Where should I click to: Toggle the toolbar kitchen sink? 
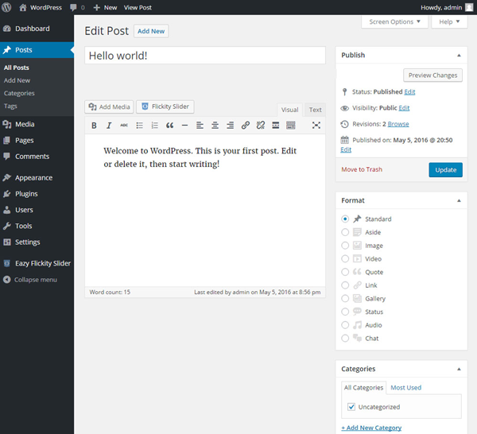tap(291, 126)
